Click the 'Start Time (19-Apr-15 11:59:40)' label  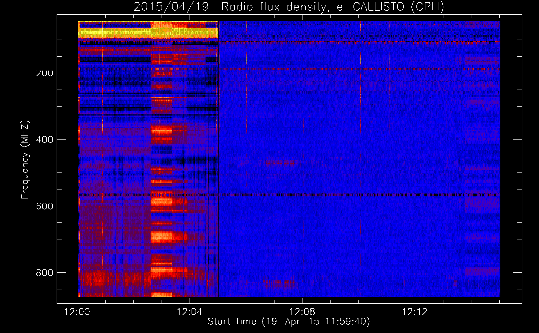point(289,322)
